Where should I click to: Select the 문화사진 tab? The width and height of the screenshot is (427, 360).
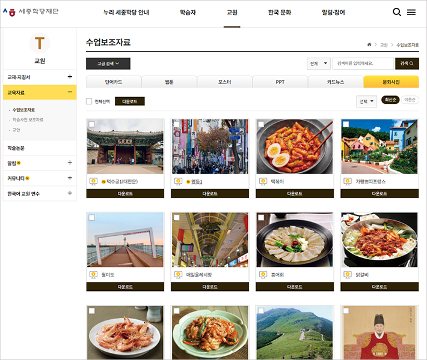click(x=391, y=82)
